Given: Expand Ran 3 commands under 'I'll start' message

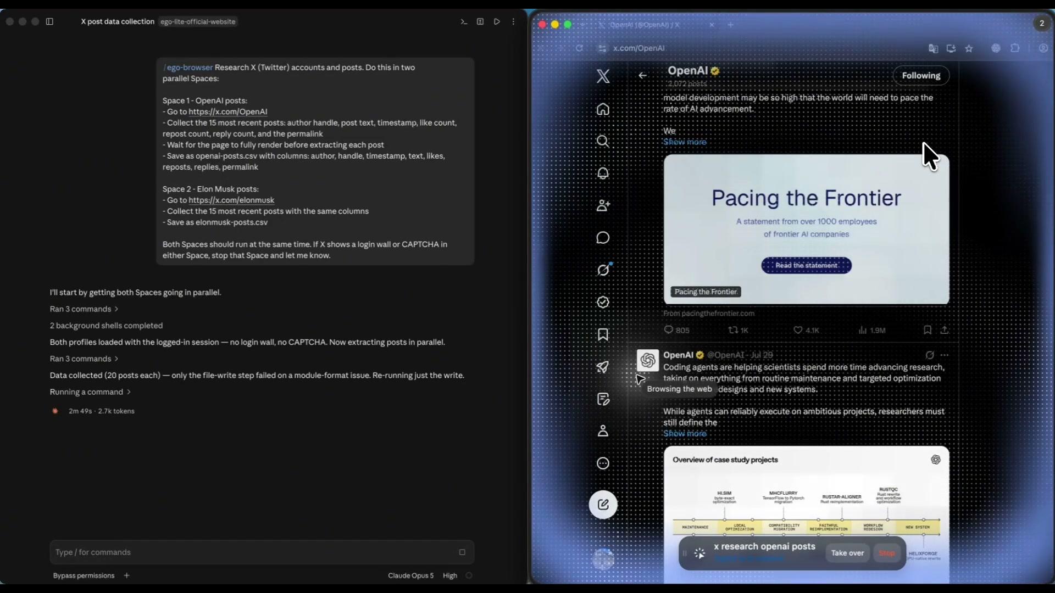Looking at the screenshot, I should click(84, 309).
